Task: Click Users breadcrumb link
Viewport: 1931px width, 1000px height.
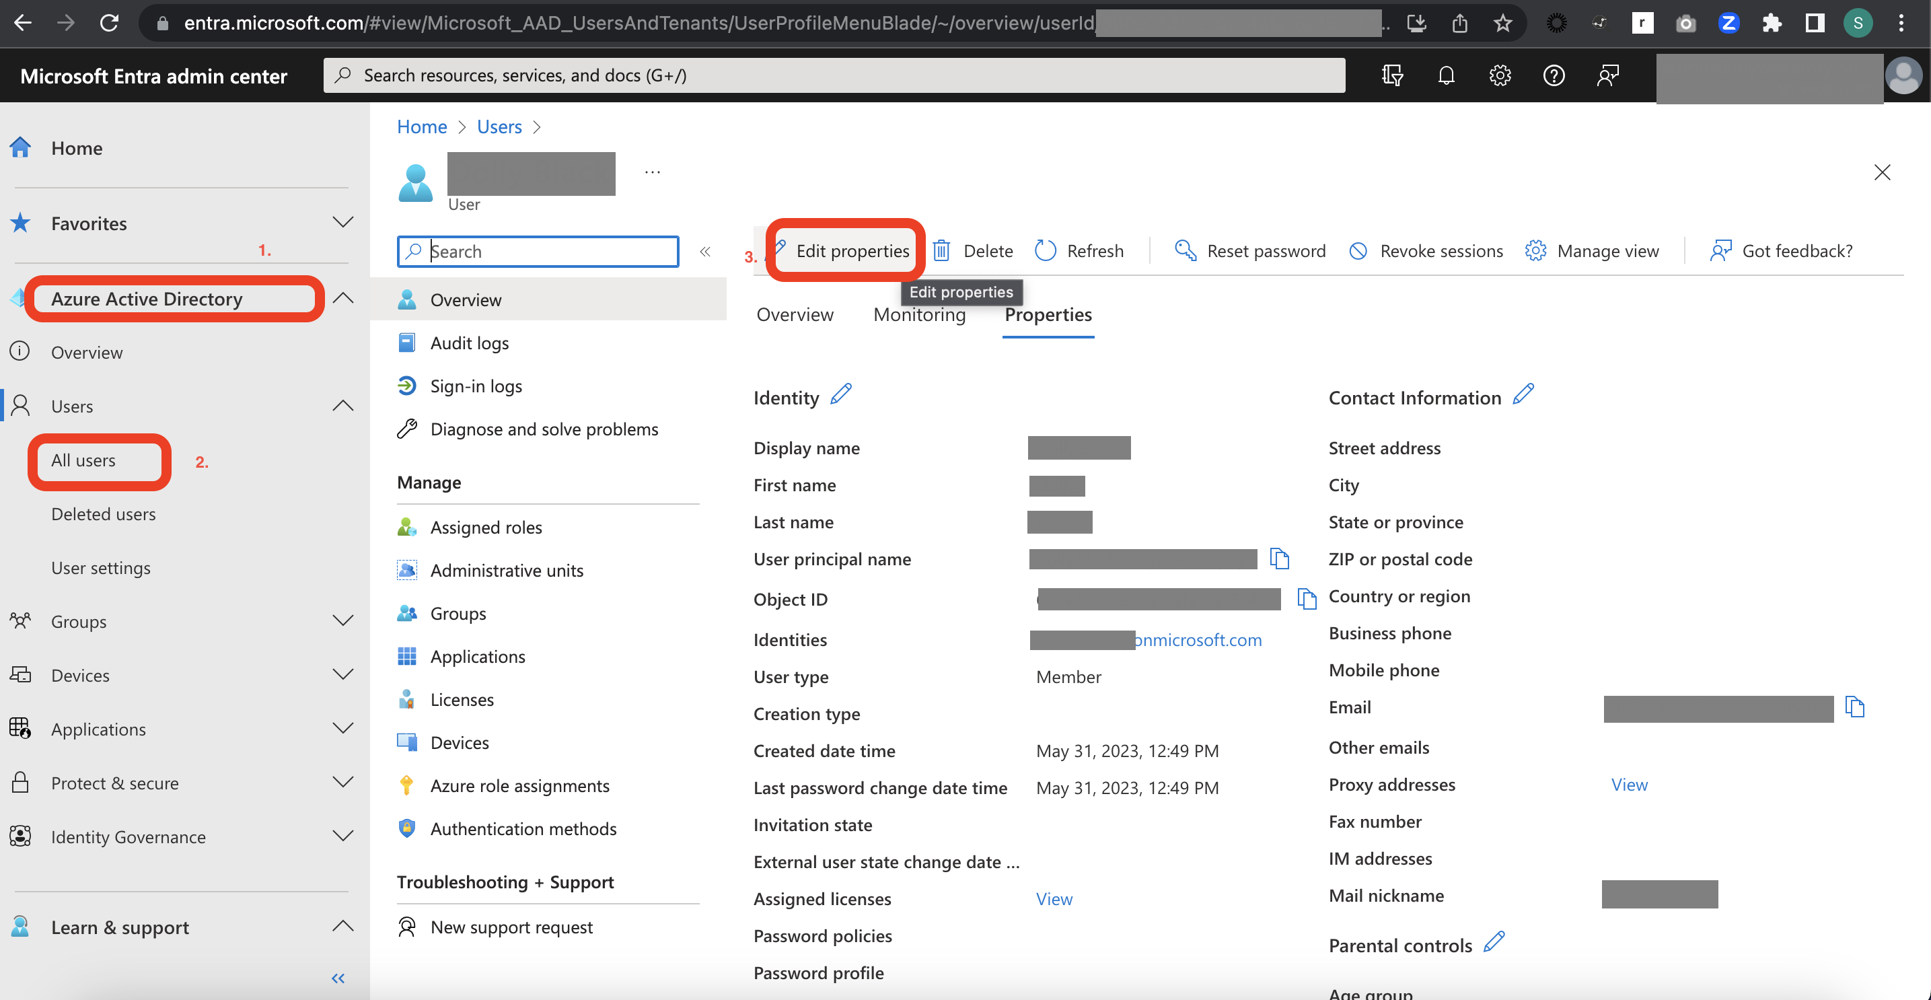Action: 499,127
